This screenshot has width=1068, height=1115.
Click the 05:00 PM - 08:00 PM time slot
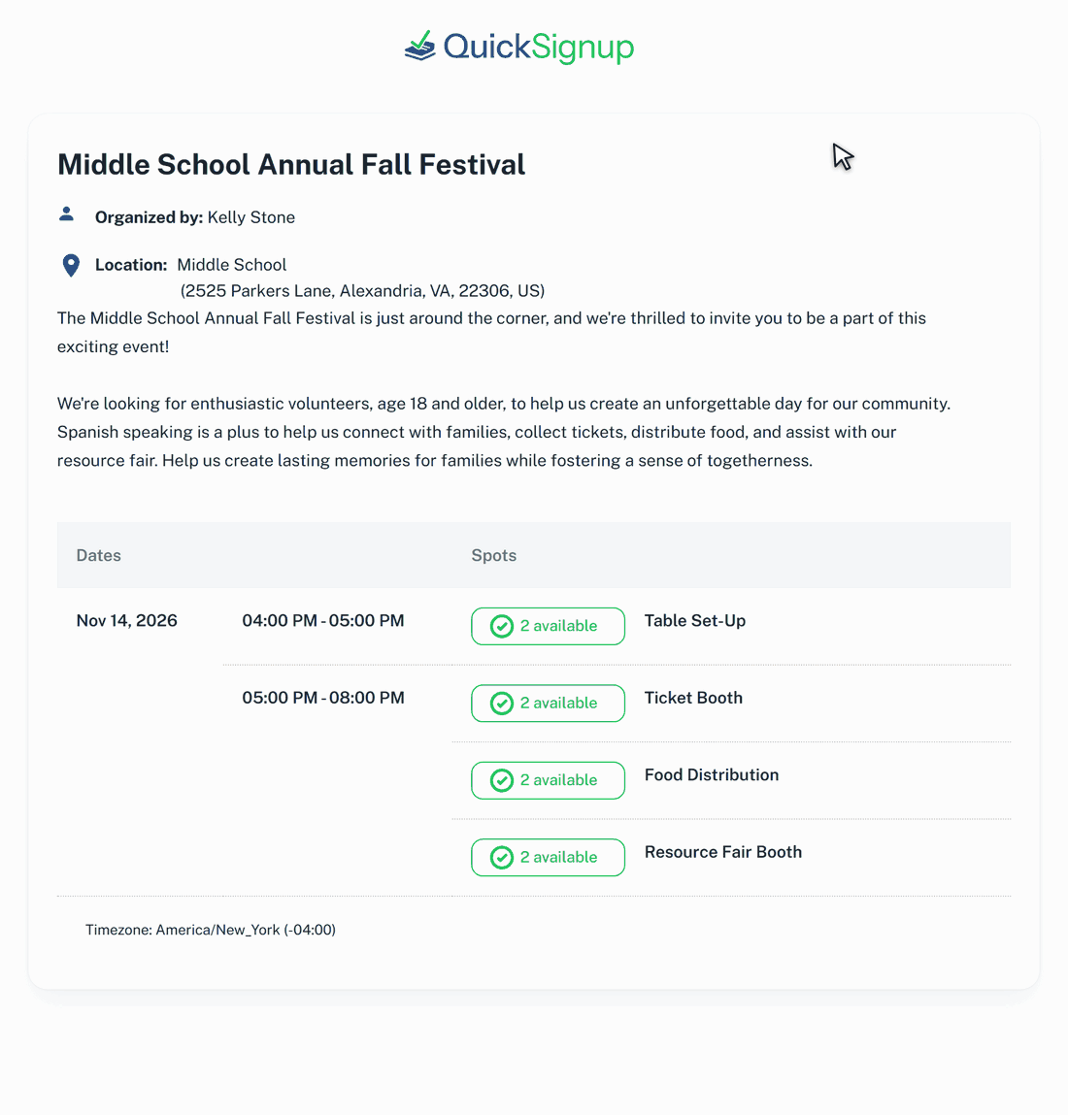[x=323, y=698]
